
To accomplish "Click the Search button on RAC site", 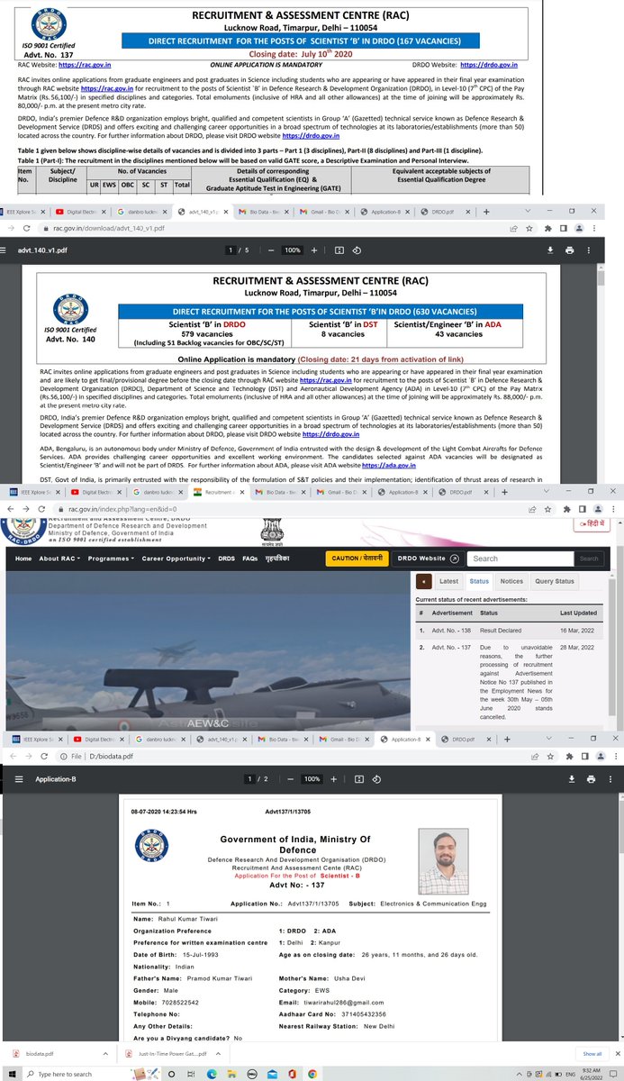I will pyautogui.click(x=589, y=559).
